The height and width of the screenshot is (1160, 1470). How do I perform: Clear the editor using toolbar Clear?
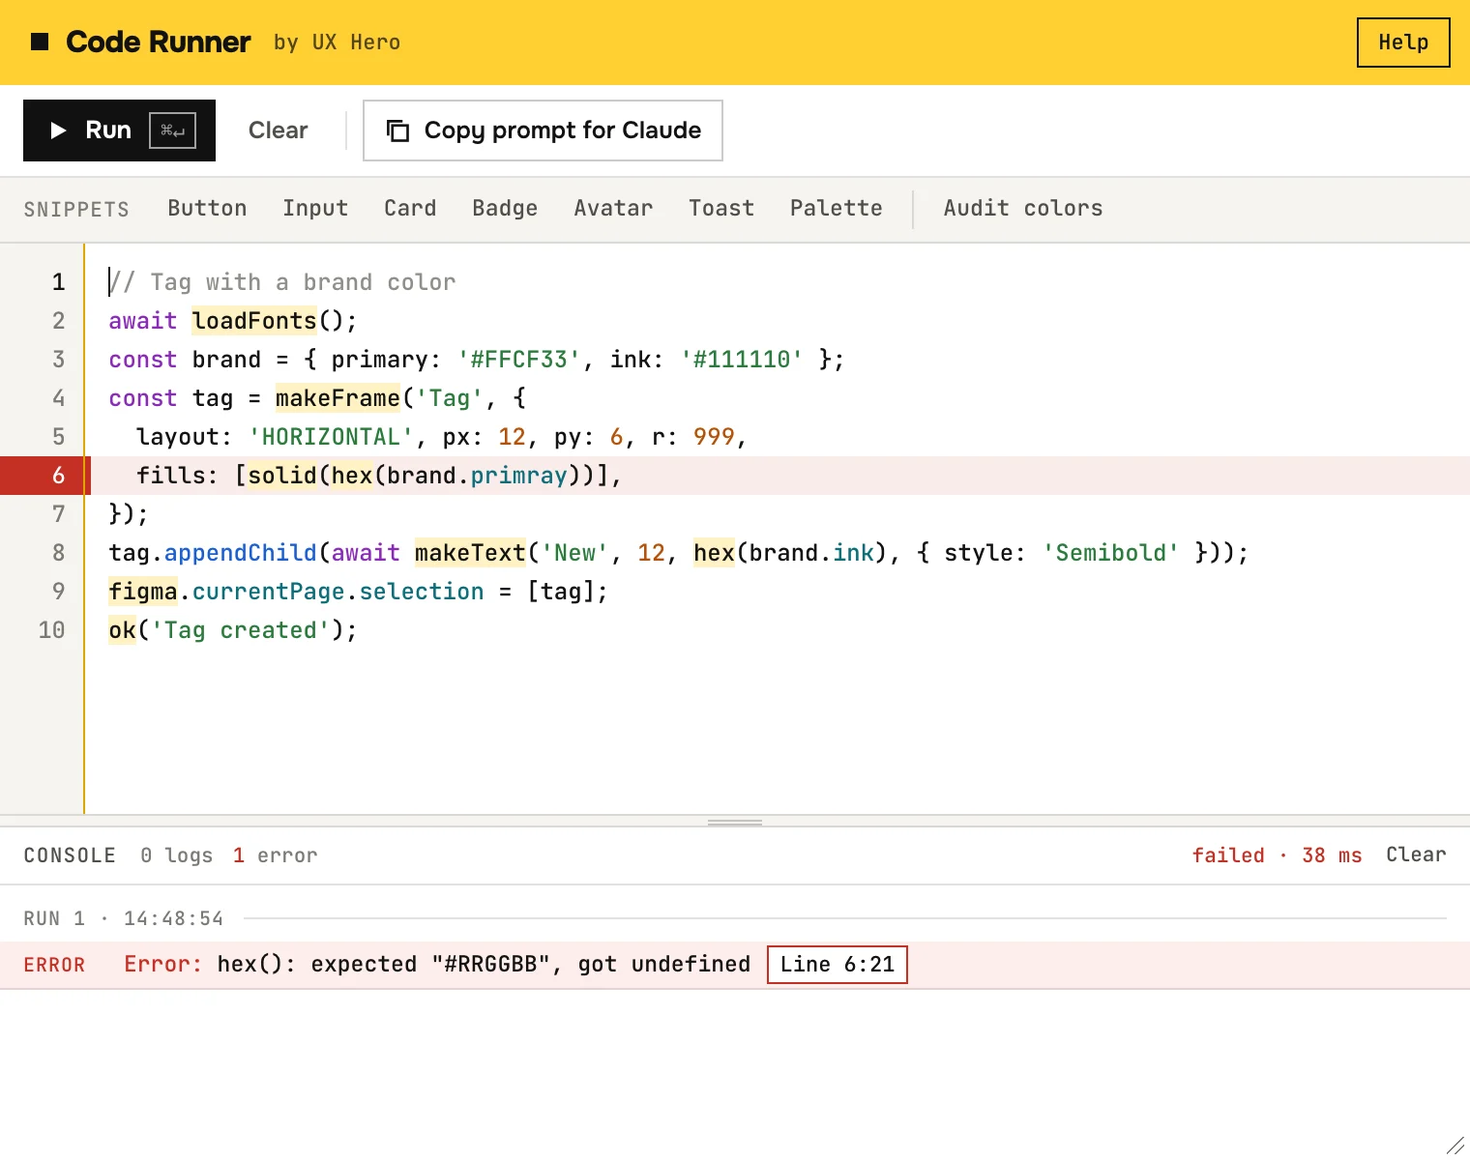click(x=278, y=130)
